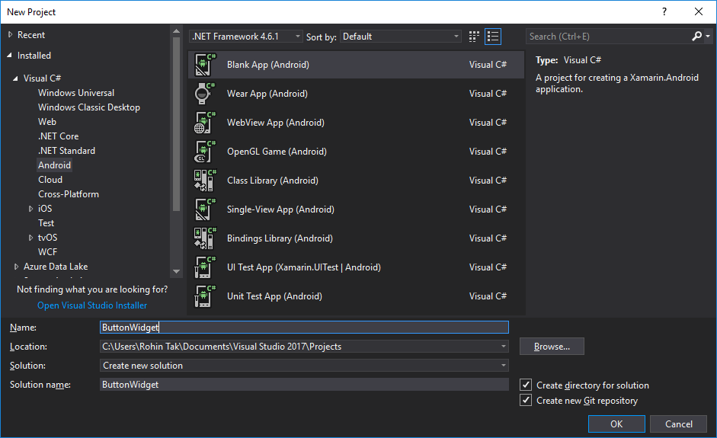Open Visual Studio Installer link

point(92,305)
